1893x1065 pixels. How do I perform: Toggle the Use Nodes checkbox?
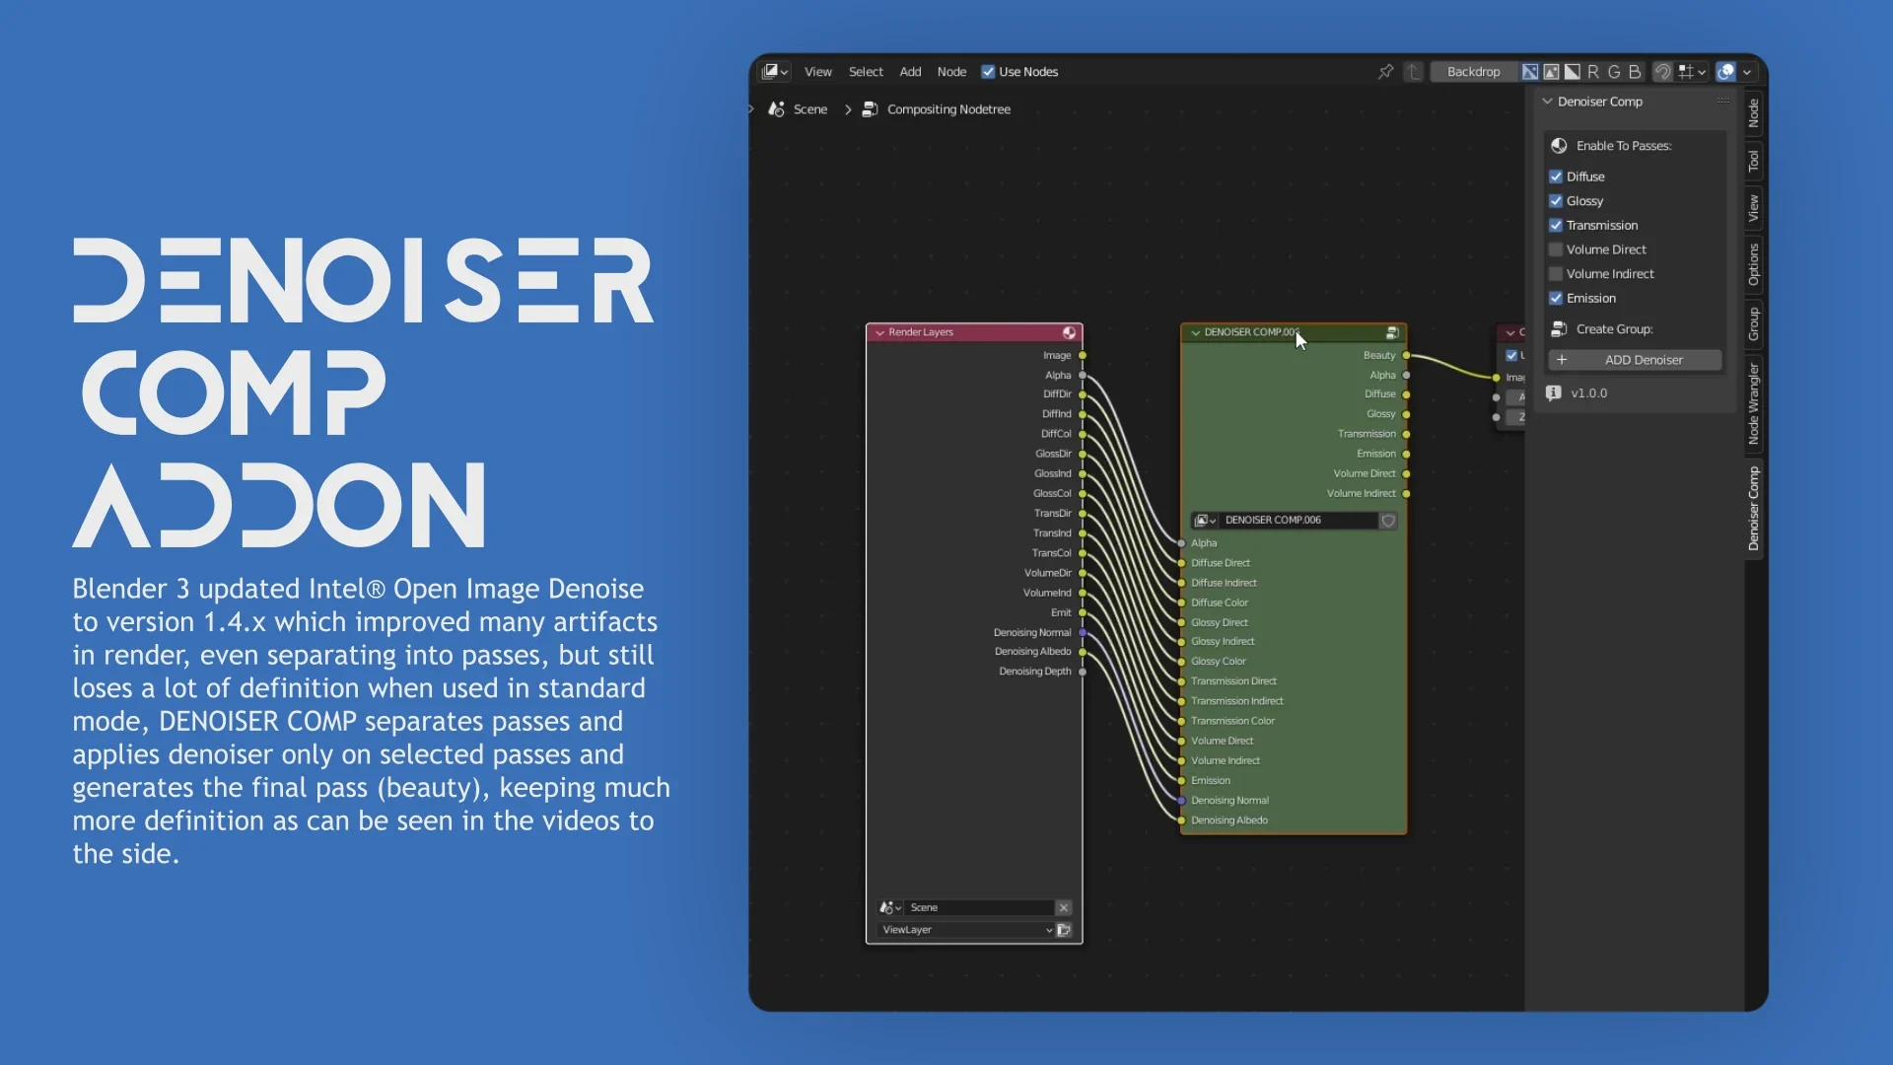988,71
